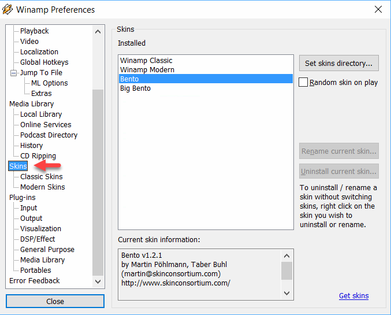
Task: Open Playback preferences
Action: coord(35,31)
